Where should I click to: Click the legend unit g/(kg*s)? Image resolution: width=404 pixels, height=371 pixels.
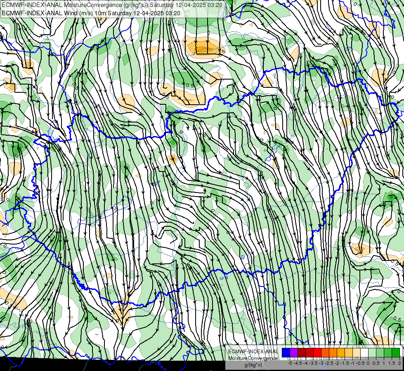coord(253,365)
